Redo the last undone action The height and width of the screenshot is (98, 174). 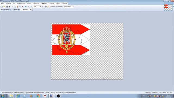click(x=28, y=7)
